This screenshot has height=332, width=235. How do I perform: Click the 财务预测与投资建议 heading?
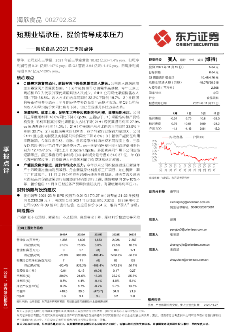[36, 190]
